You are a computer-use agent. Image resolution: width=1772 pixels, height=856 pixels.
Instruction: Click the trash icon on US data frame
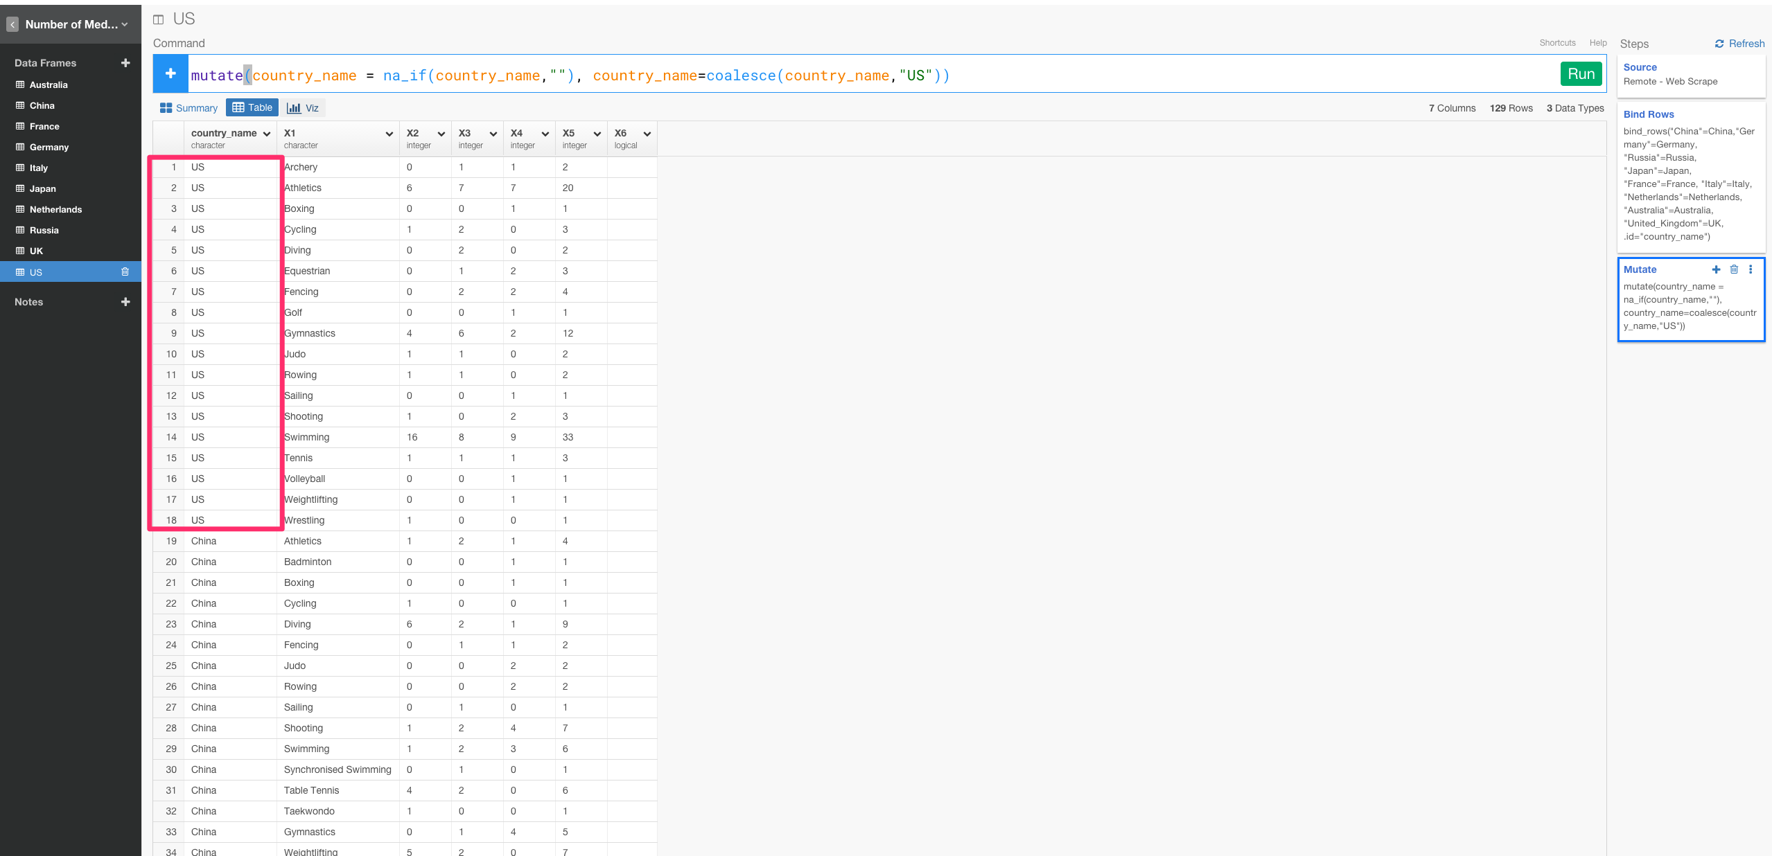coord(125,272)
